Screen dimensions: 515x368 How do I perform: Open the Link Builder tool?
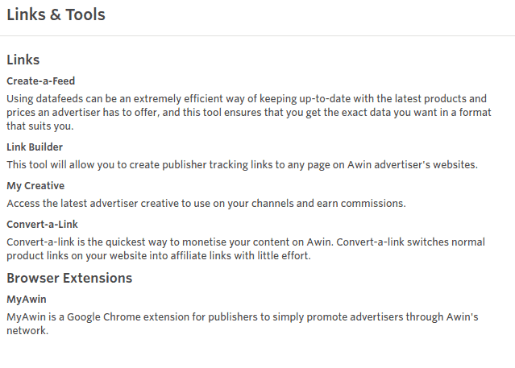click(35, 147)
